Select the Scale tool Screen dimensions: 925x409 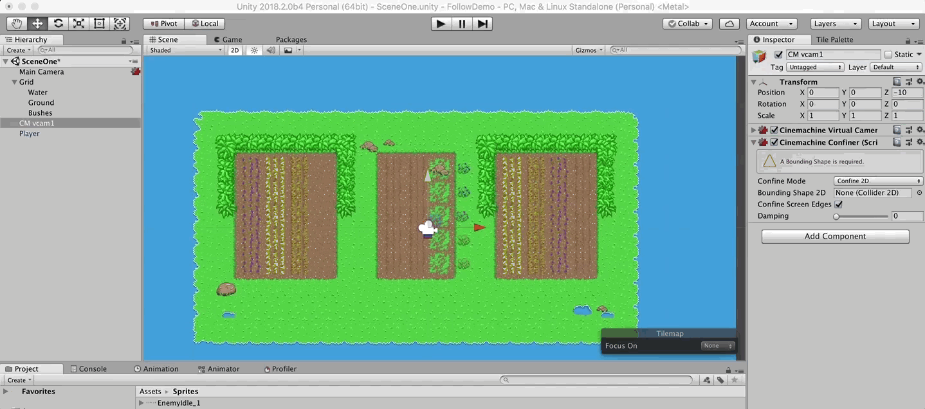[x=78, y=24]
